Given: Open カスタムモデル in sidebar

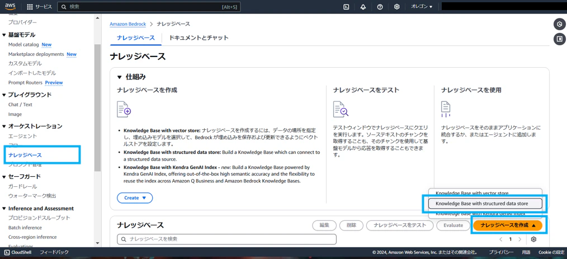Looking at the screenshot, I should (25, 64).
